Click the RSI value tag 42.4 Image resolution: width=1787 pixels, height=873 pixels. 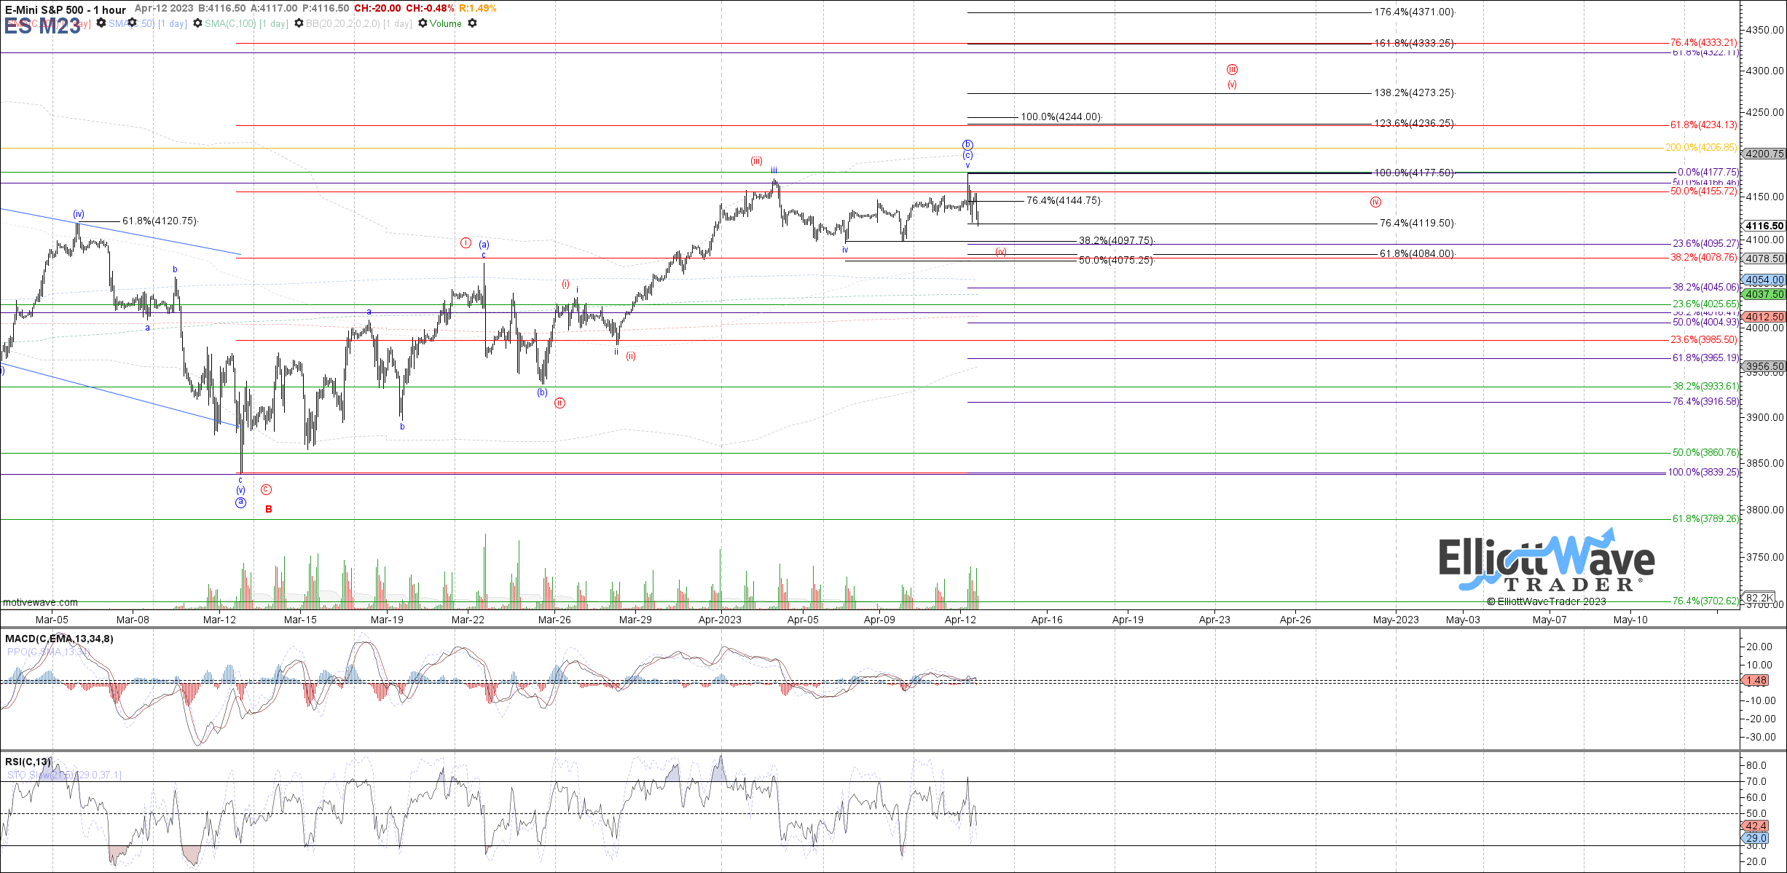tap(1756, 826)
